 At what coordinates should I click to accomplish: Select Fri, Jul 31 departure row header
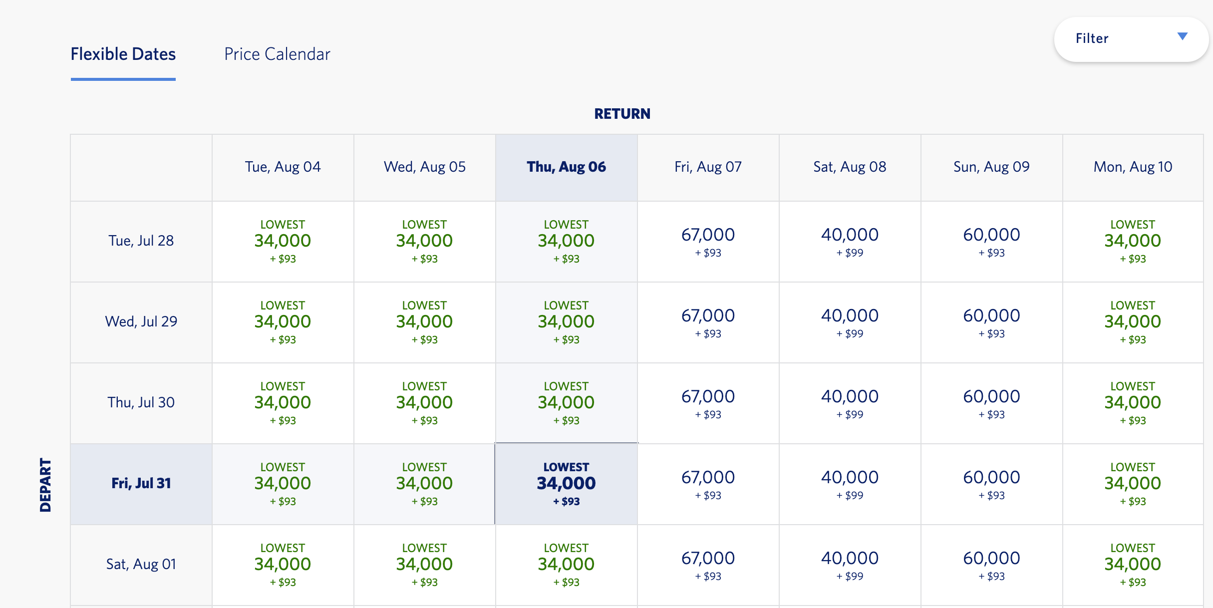coord(141,483)
